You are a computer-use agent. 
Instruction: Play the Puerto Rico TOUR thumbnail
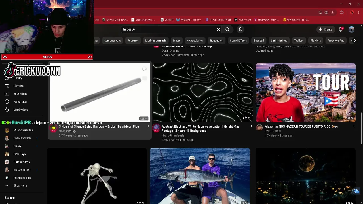point(306,93)
